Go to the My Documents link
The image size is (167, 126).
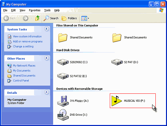click(x=21, y=70)
